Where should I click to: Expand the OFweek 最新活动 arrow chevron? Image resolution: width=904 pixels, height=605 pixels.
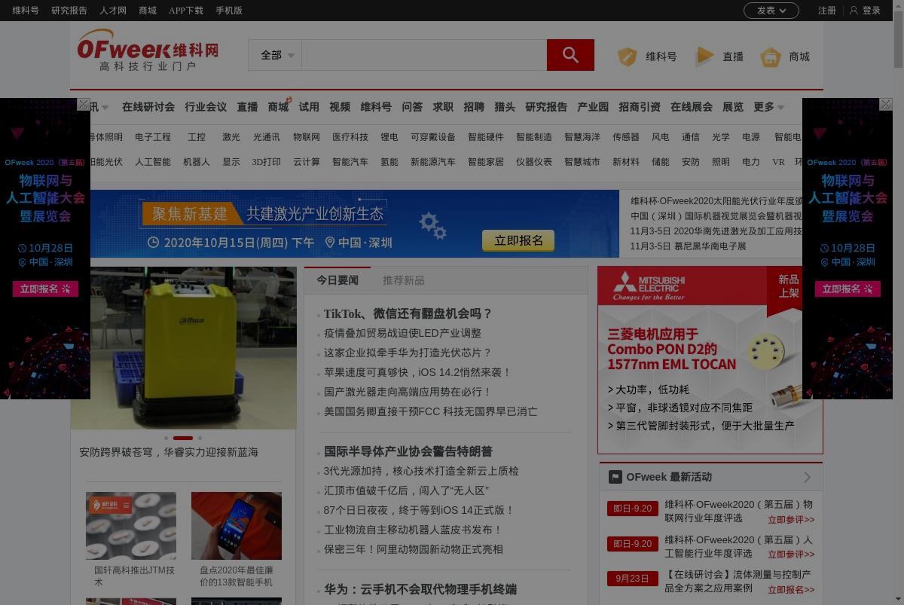807,477
